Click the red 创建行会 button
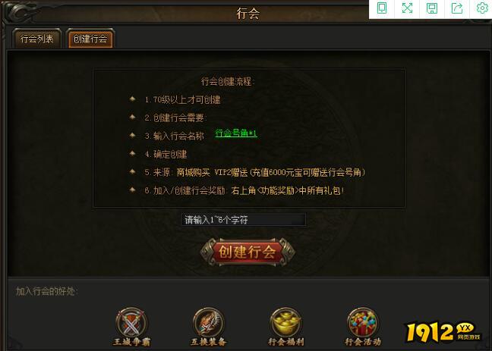The height and width of the screenshot is (351, 492). 248,252
